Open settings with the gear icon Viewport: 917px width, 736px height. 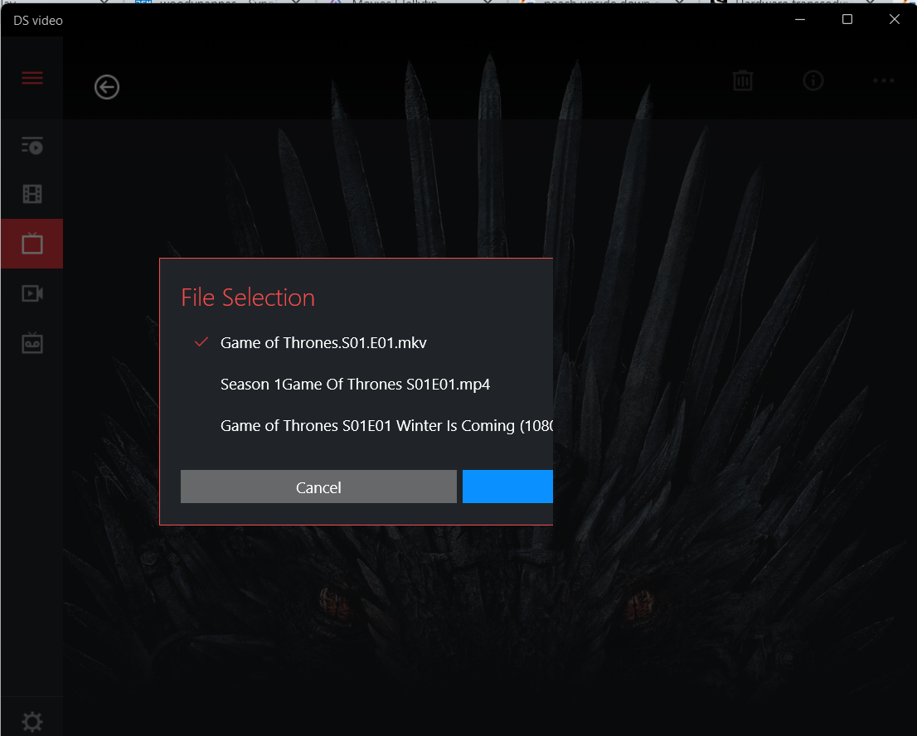(x=32, y=722)
